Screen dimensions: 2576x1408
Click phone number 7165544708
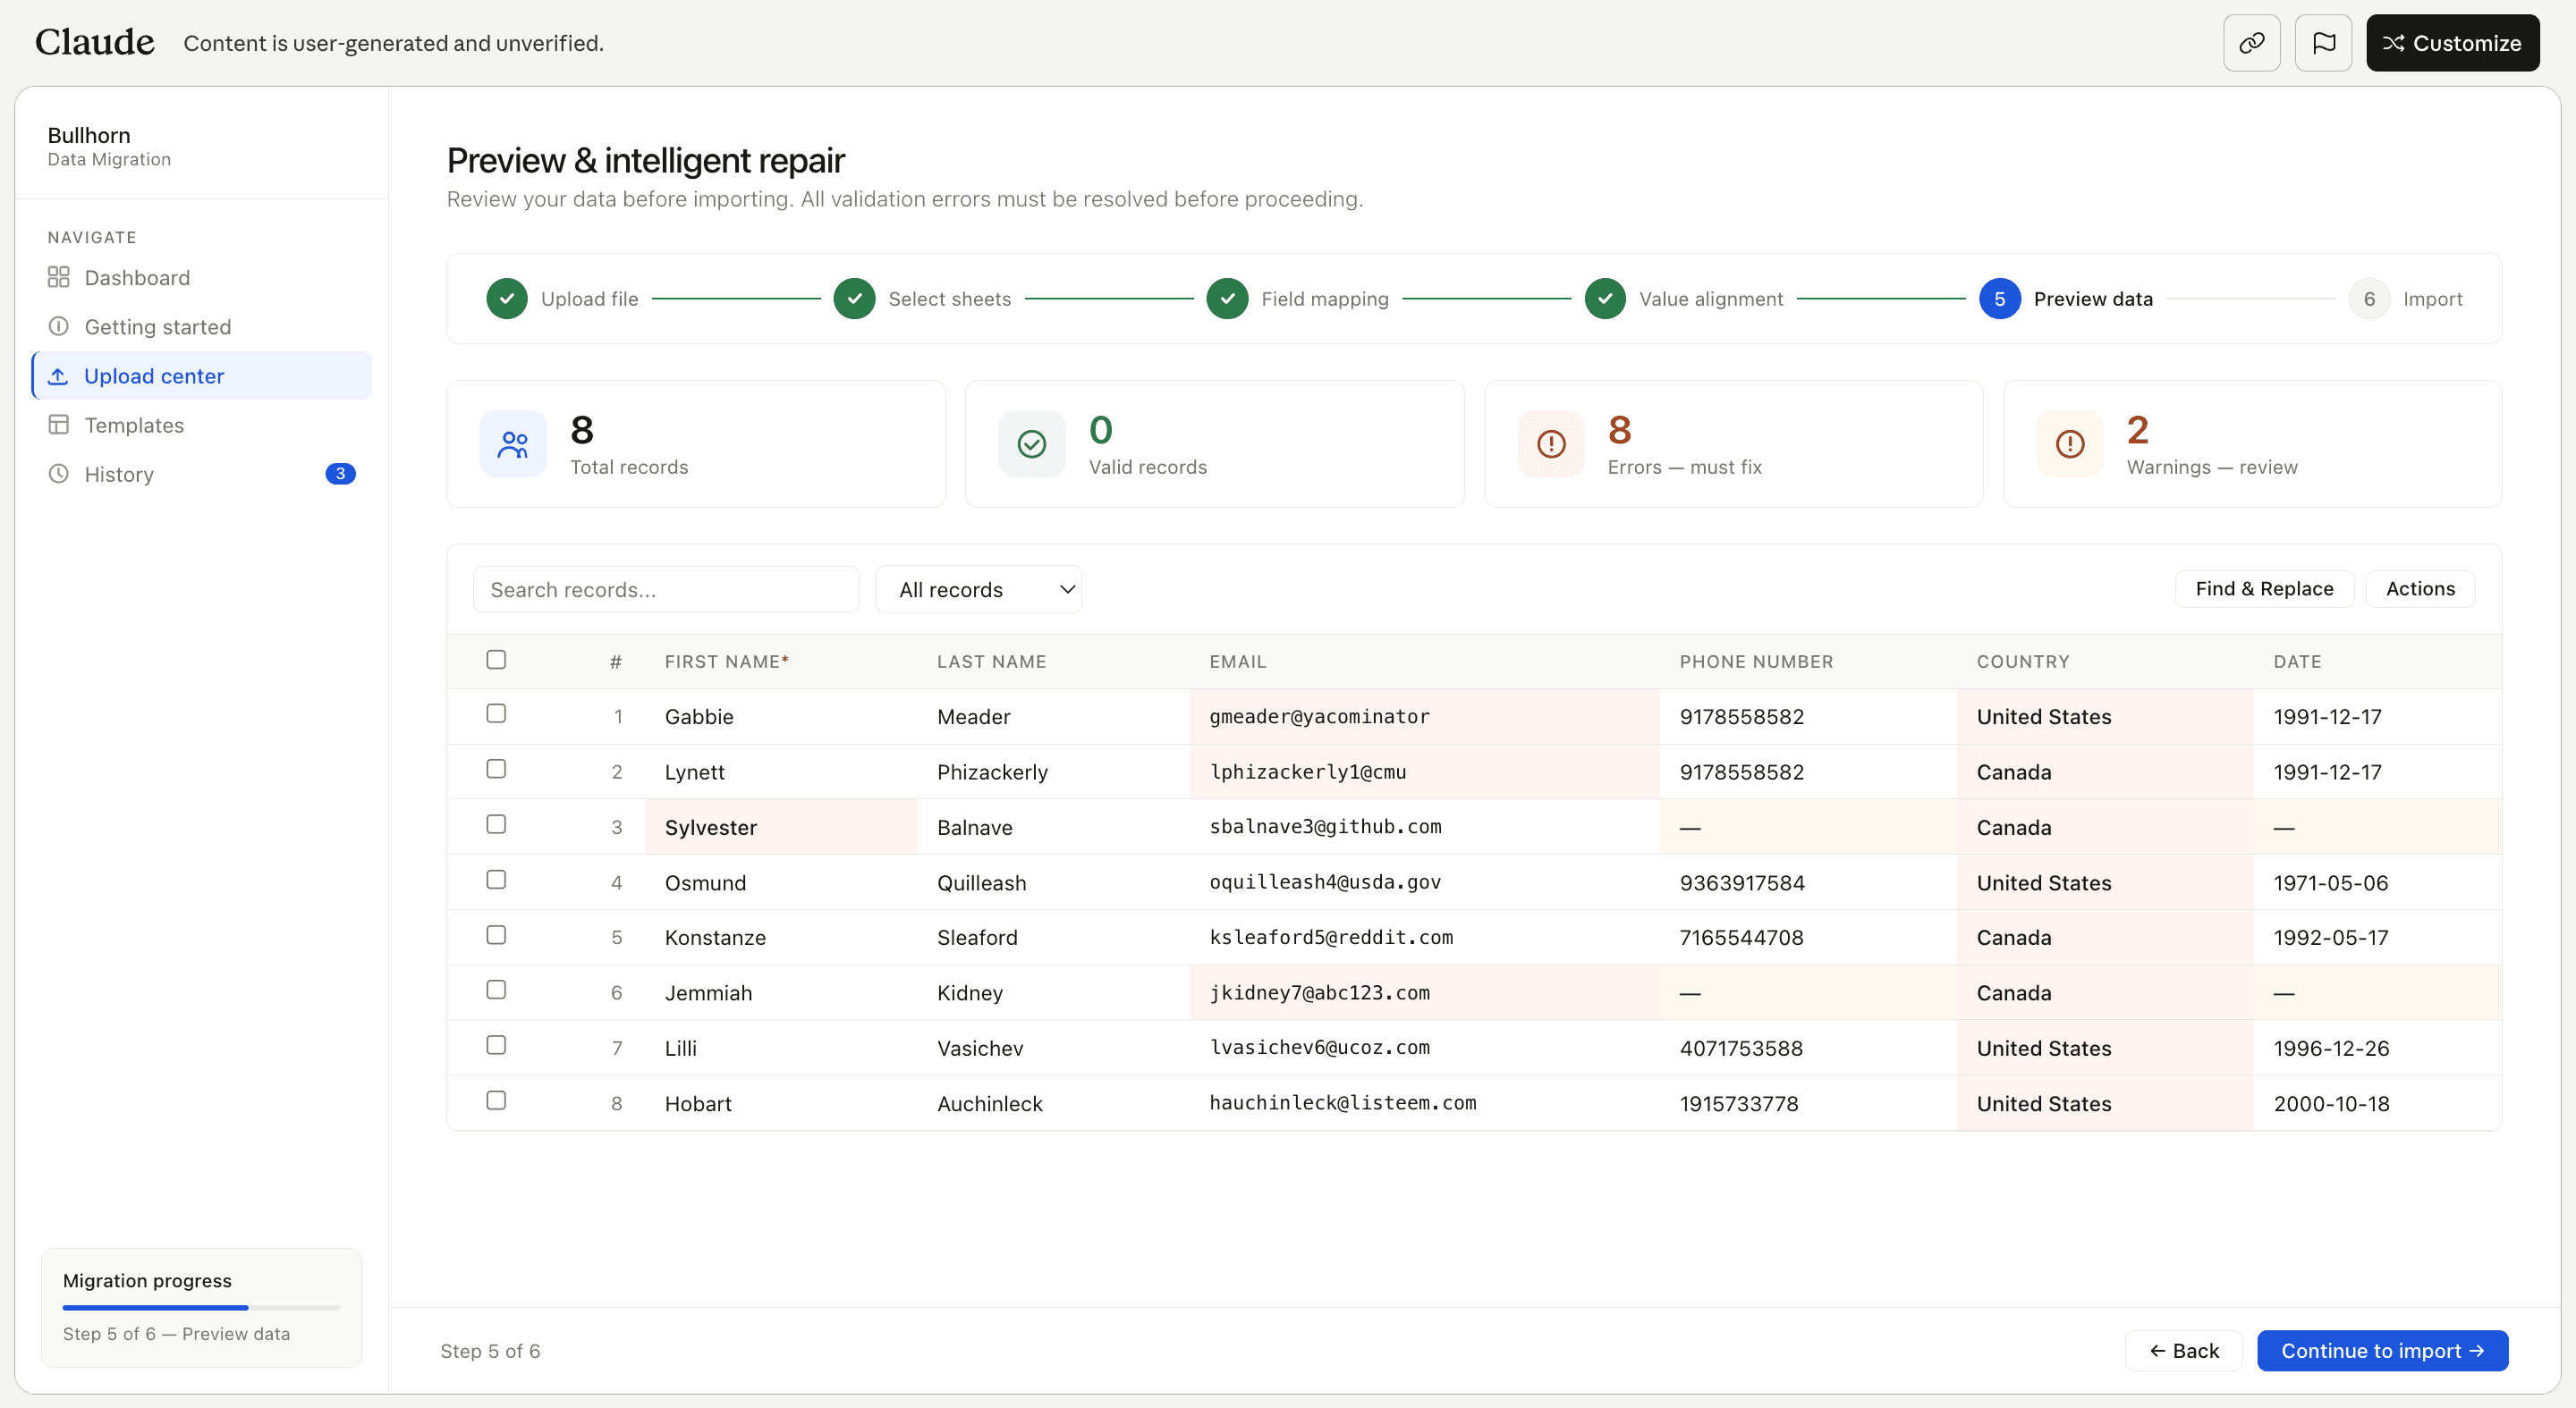pos(1741,938)
